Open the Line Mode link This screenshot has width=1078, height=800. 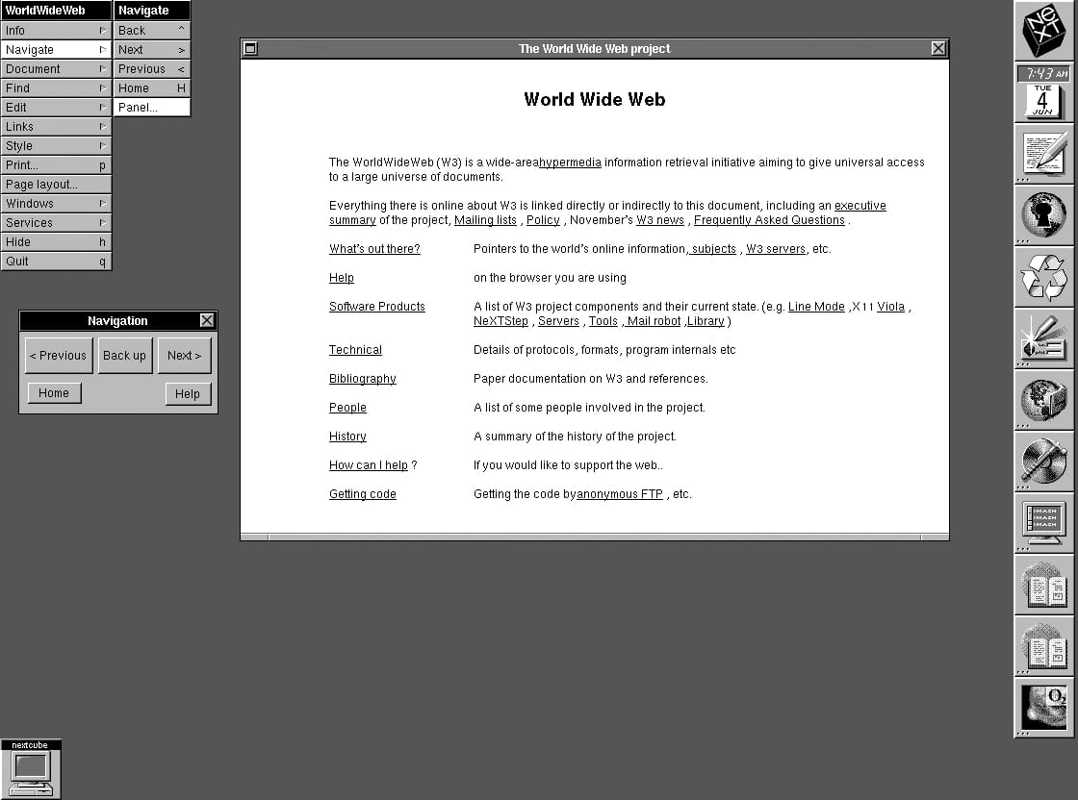pyautogui.click(x=816, y=307)
